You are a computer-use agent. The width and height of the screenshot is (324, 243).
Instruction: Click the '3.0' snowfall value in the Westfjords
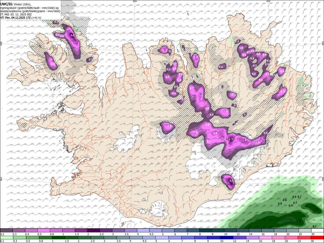point(72,35)
